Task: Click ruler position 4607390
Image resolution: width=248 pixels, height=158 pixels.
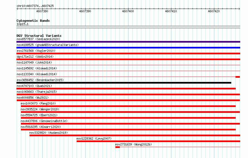Action: pos(85,11)
